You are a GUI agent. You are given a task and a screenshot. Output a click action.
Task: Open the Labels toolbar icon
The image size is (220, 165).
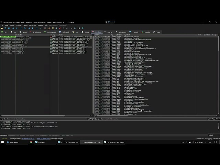pyautogui.click(x=56, y=28)
